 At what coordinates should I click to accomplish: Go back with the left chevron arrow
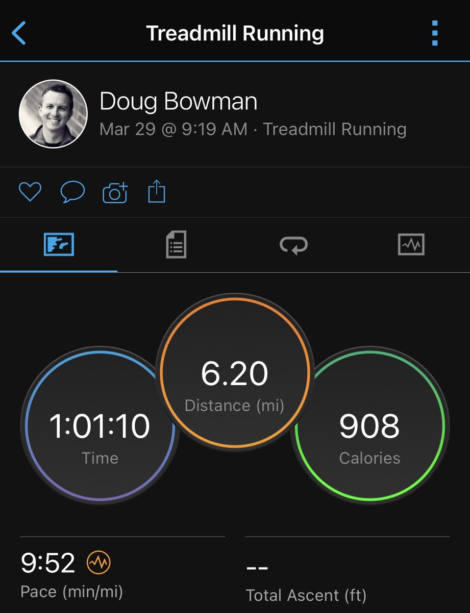(x=19, y=33)
